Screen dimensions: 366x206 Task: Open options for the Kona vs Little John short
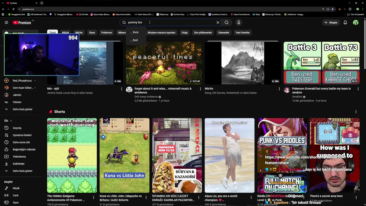(x=146, y=197)
